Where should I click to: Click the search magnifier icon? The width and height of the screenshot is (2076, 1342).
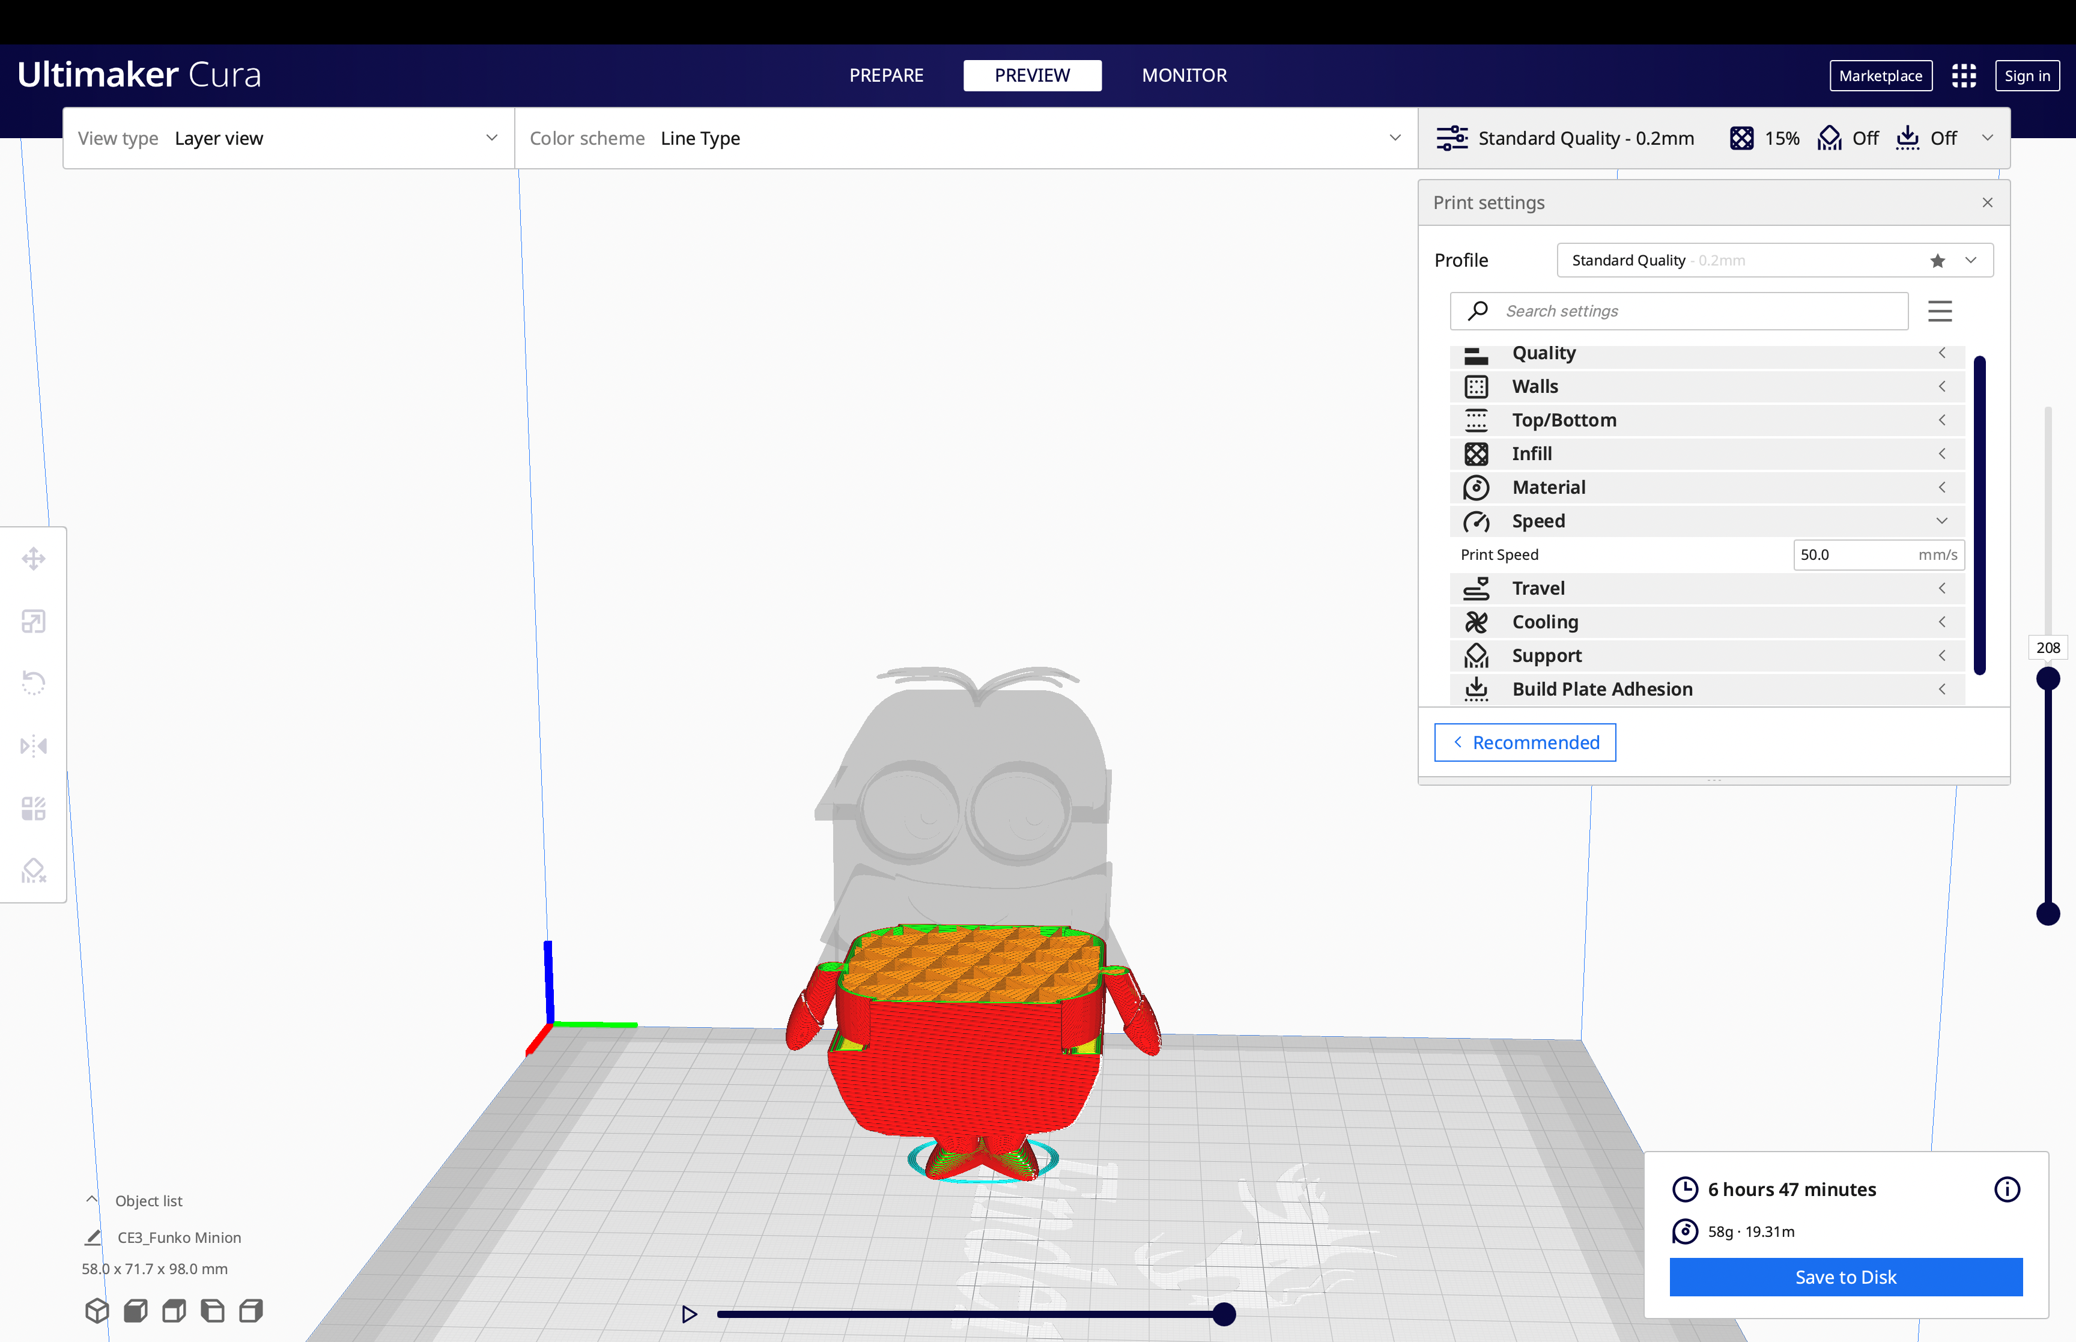pos(1478,311)
